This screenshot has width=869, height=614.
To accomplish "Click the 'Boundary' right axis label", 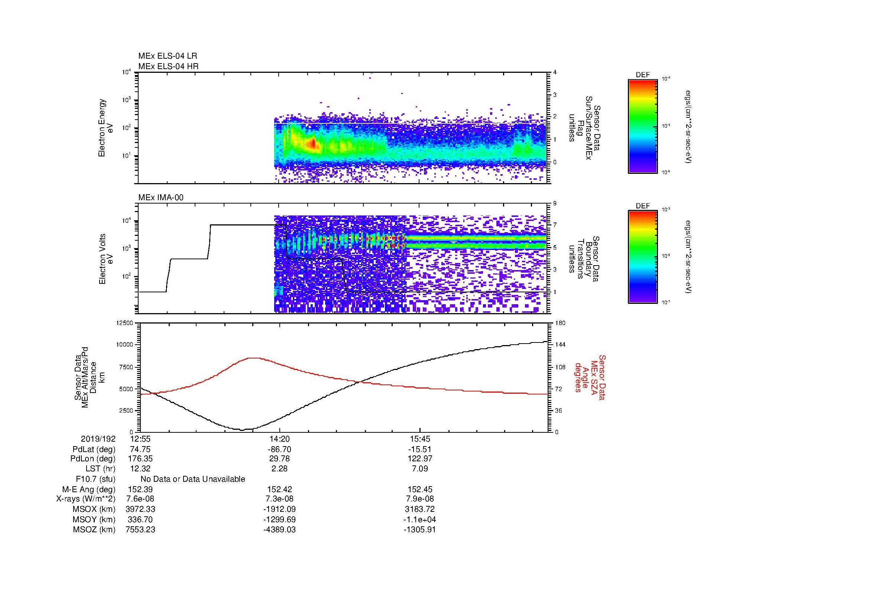I will 588,259.
